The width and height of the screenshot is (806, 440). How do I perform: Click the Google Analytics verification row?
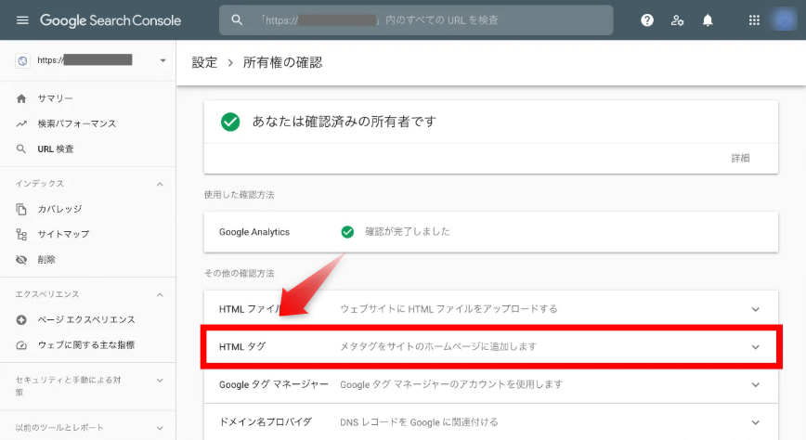tap(491, 232)
